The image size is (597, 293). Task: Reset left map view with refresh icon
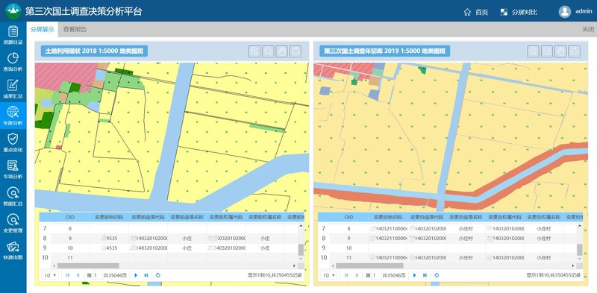pyautogui.click(x=295, y=51)
